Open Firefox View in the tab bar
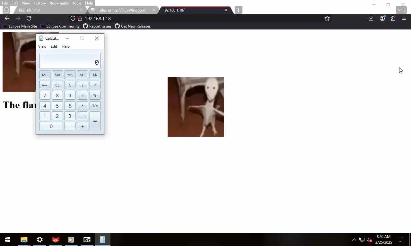This screenshot has height=246, width=411. point(6,10)
